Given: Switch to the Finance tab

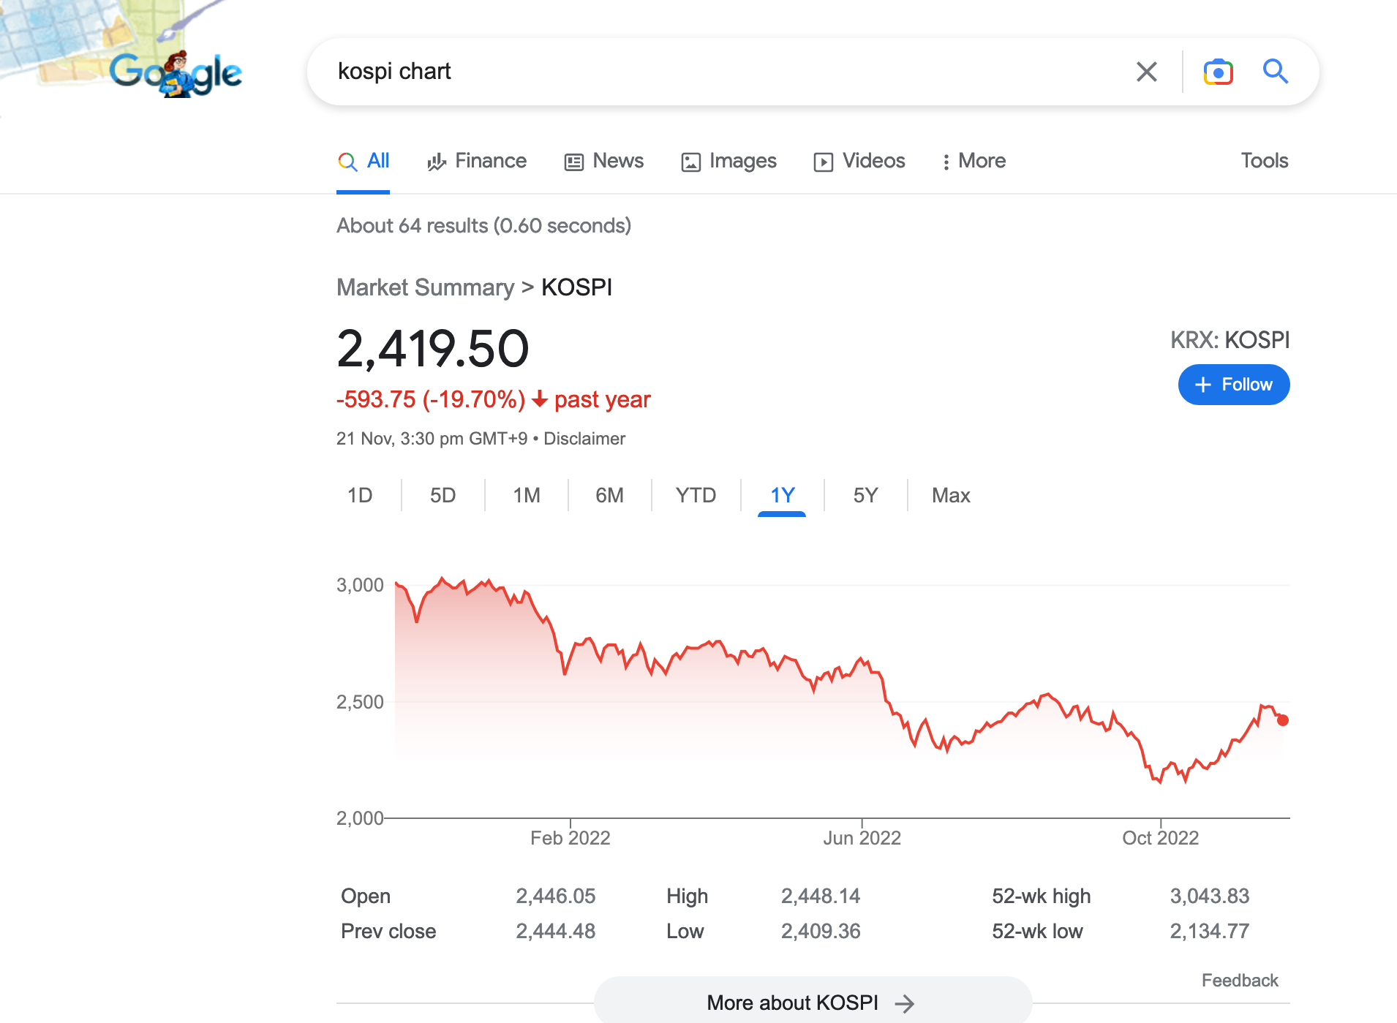Looking at the screenshot, I should pos(477,161).
